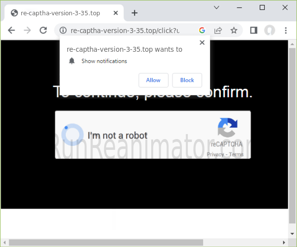Dismiss the notification permission popup

[x=202, y=43]
